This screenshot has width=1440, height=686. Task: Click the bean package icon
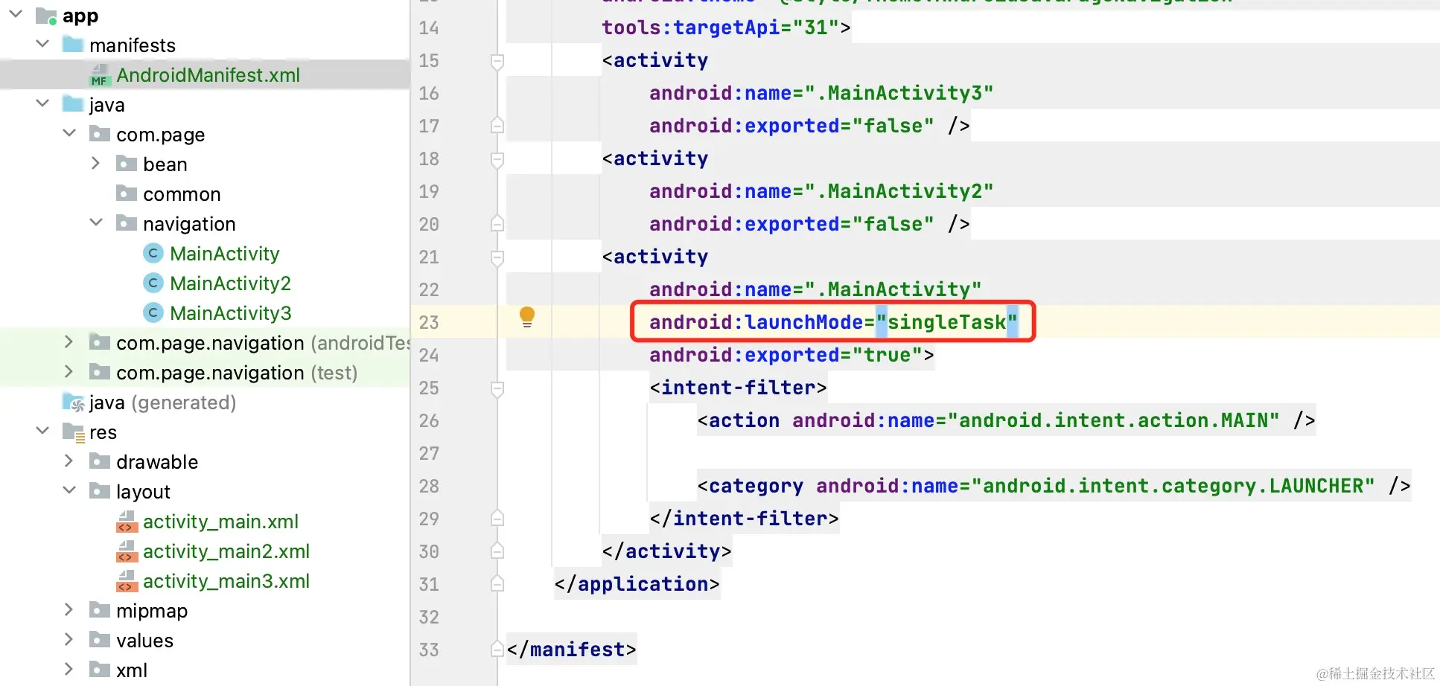[127, 164]
